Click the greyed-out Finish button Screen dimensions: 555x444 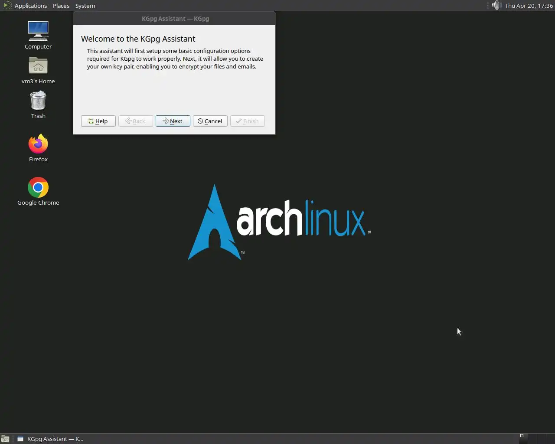click(x=247, y=121)
